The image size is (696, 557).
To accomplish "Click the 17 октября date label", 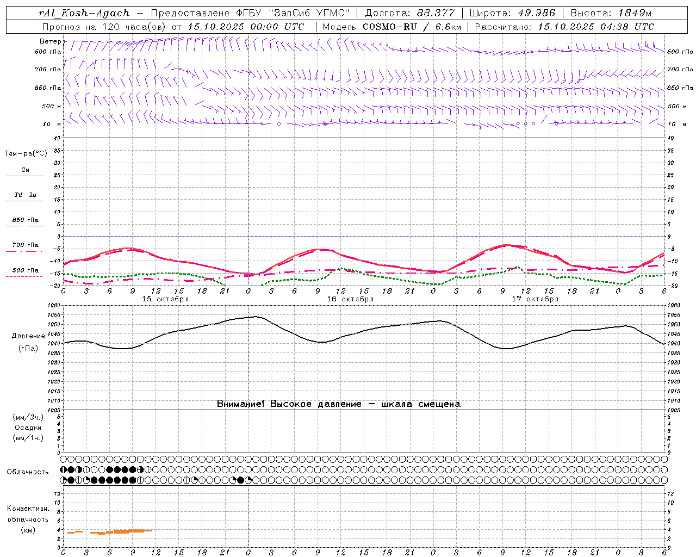I will coord(535,299).
